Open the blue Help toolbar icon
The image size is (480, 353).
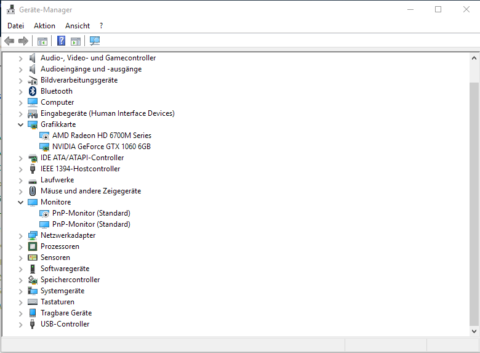61,41
